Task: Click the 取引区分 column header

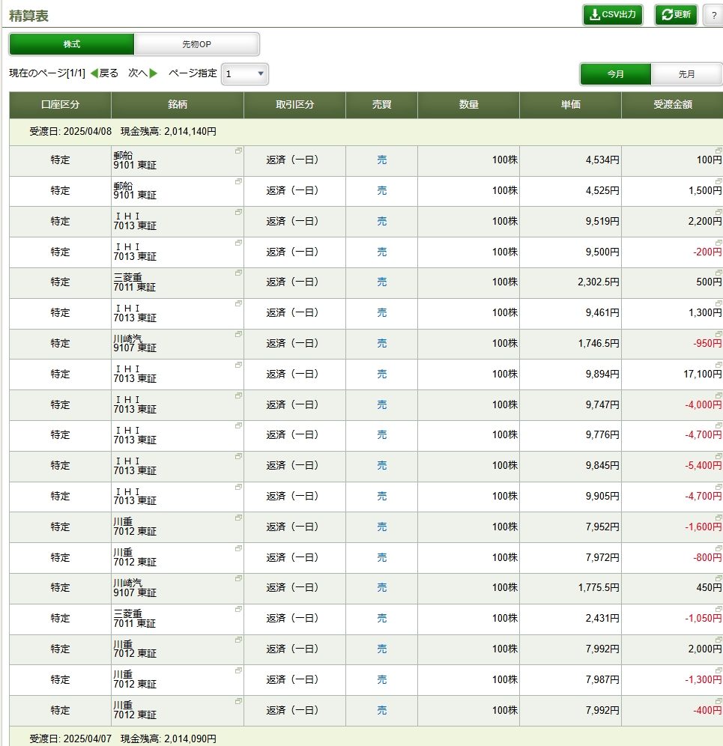Action: (294, 105)
